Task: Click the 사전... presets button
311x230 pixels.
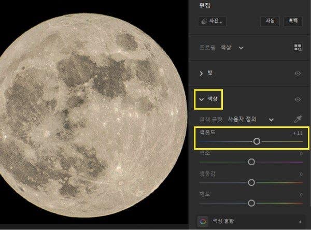Action: pyautogui.click(x=213, y=21)
